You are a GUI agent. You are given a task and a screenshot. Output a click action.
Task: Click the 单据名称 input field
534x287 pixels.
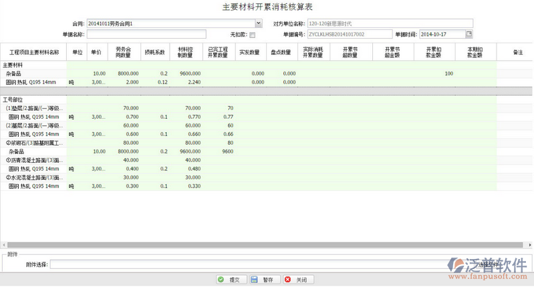(146, 34)
